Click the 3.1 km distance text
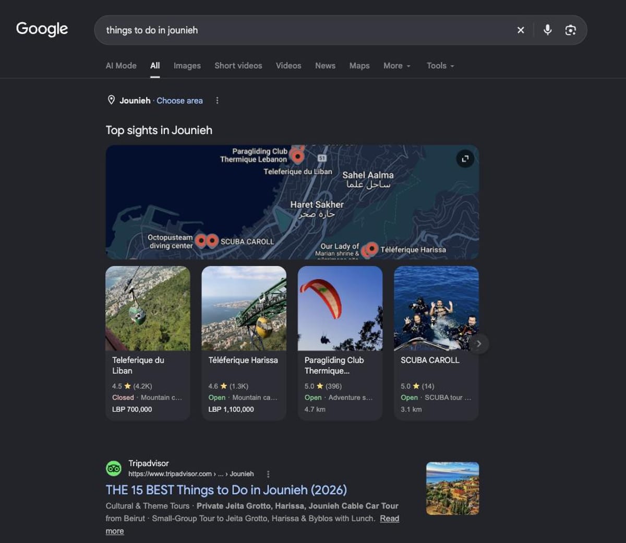The width and height of the screenshot is (626, 543). [x=411, y=409]
